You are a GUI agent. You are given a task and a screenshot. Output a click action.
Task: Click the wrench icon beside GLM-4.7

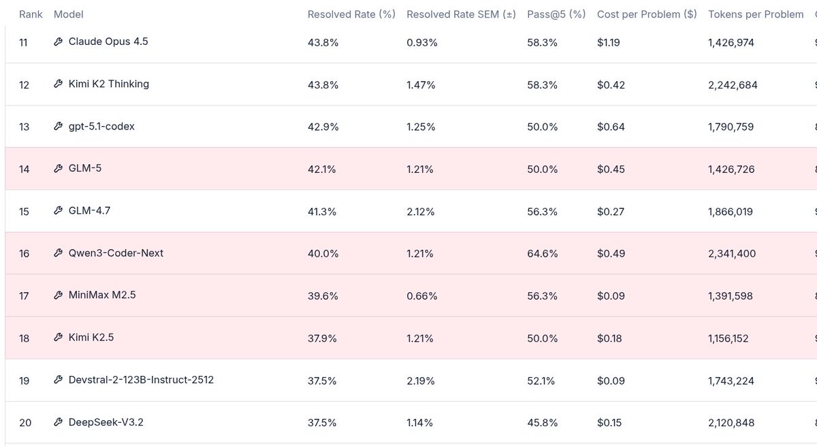click(58, 211)
